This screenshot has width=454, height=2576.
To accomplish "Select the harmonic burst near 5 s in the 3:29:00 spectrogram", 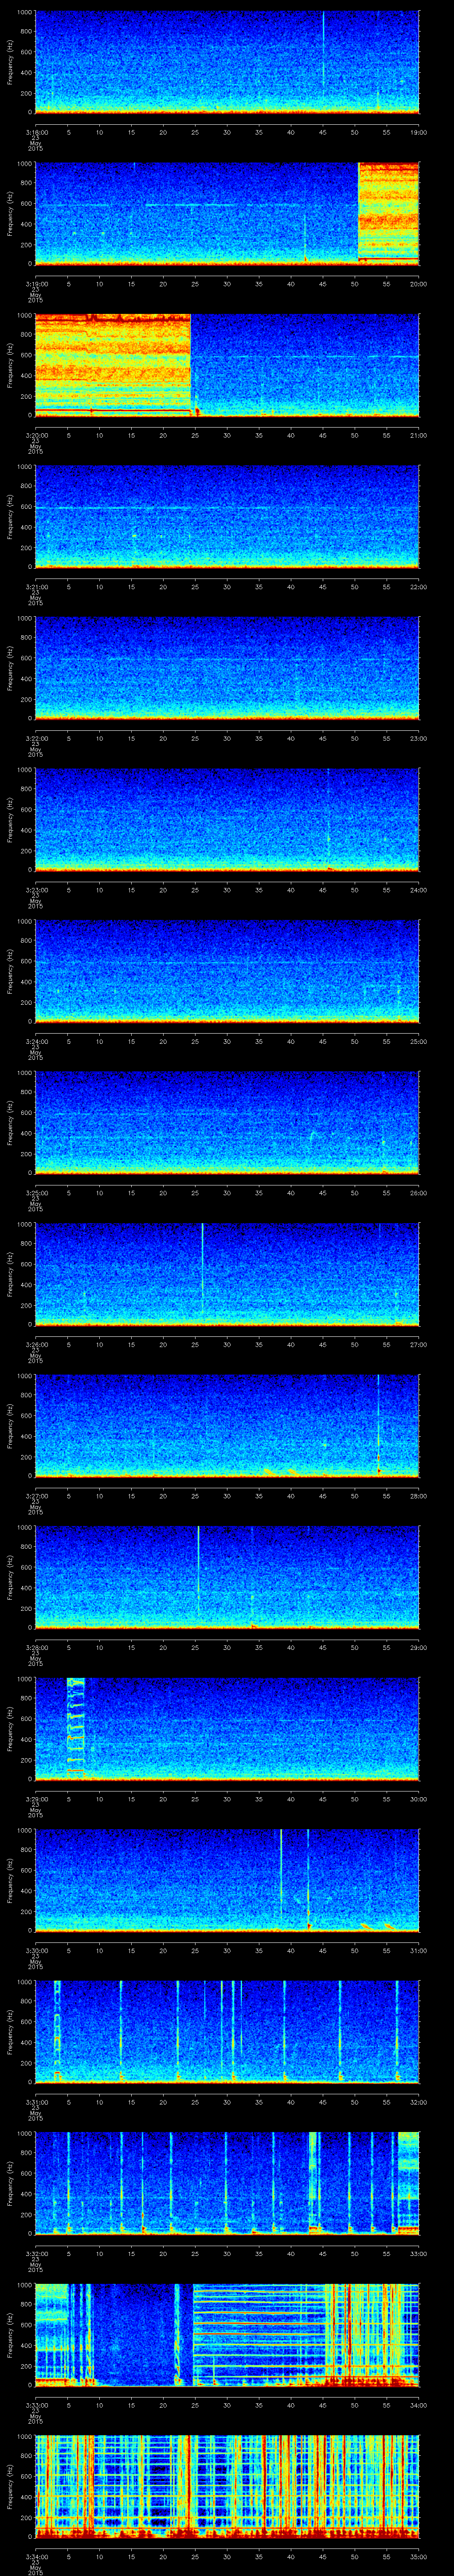I will 76,1727.
